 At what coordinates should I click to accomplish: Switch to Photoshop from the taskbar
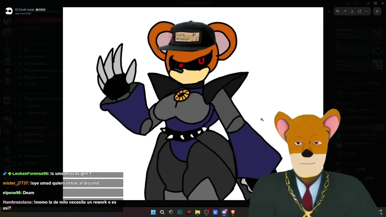coord(180,212)
